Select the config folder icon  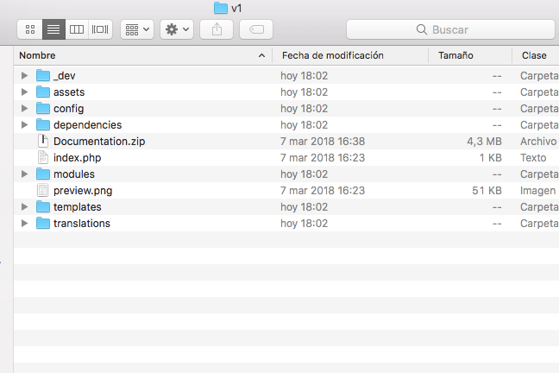(x=43, y=108)
